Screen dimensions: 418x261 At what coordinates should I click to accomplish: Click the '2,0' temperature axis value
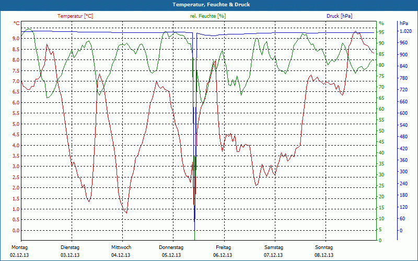pos(16,188)
